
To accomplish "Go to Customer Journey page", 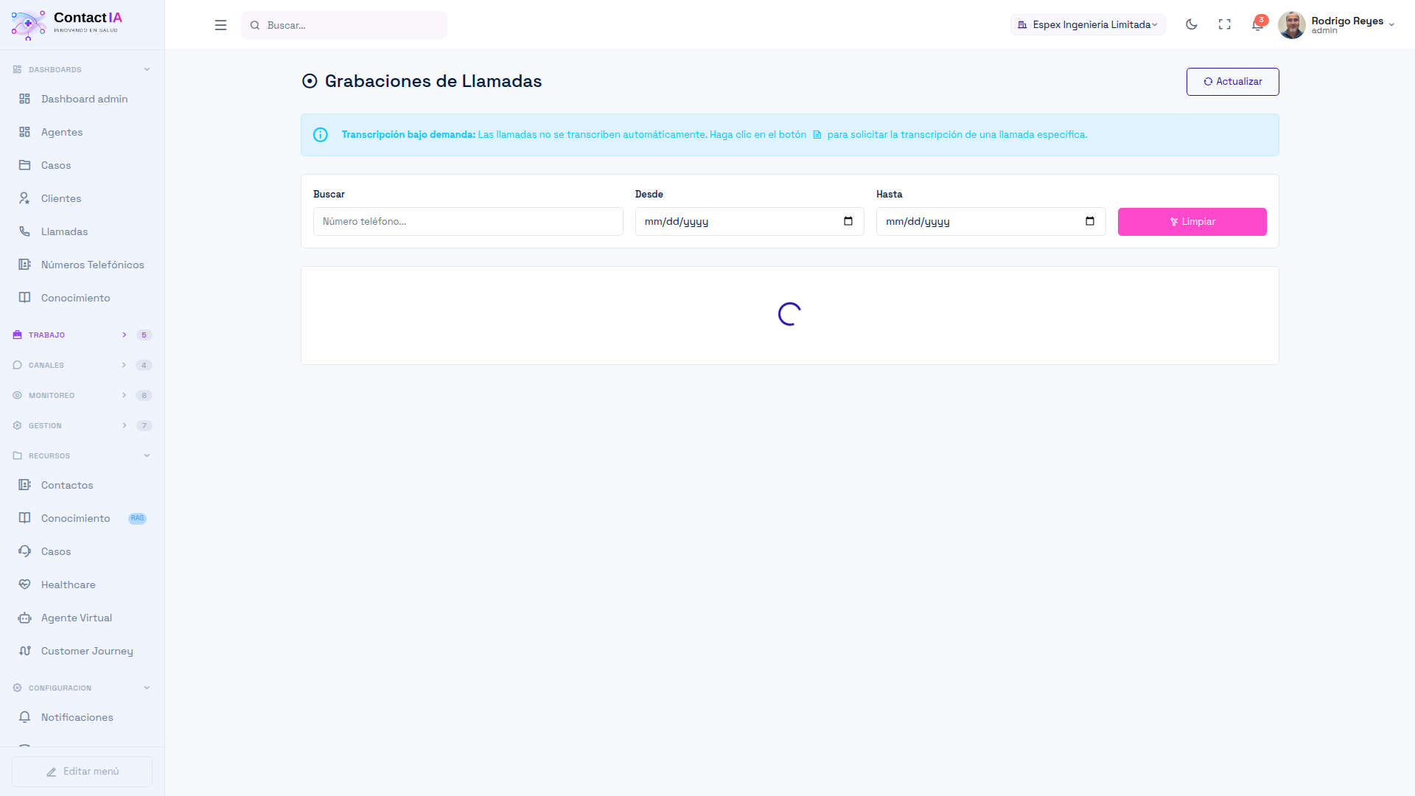I will 87,651.
